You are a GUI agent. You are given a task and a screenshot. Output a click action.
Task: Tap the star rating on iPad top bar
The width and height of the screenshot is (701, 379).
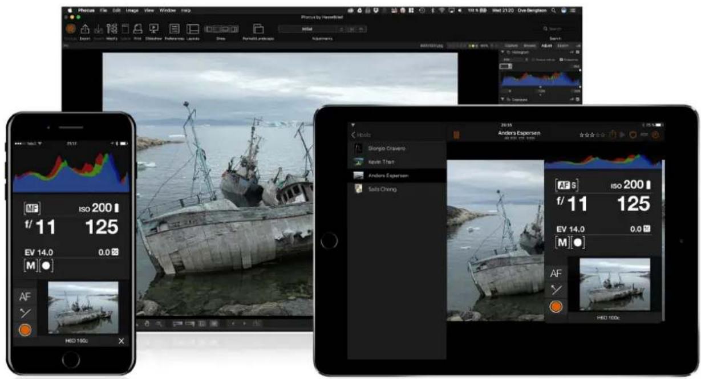[x=592, y=135]
